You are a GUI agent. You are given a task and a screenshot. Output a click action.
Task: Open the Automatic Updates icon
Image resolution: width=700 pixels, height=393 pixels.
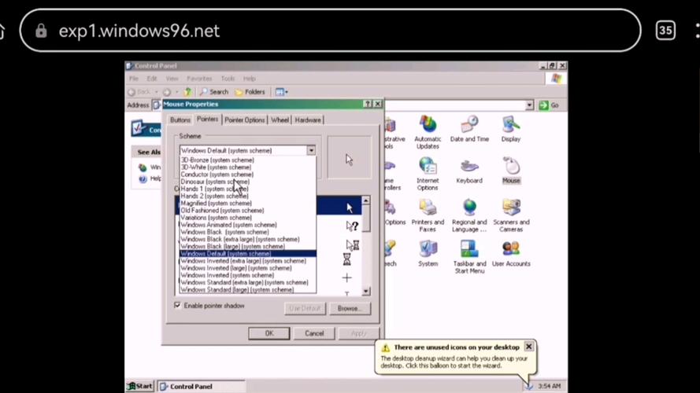tap(428, 132)
